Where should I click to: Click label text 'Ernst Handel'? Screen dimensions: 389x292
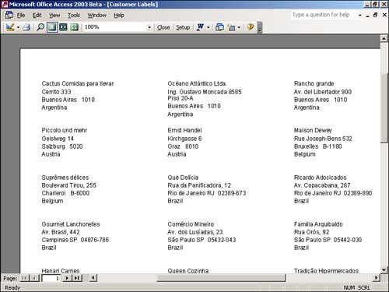(x=184, y=130)
